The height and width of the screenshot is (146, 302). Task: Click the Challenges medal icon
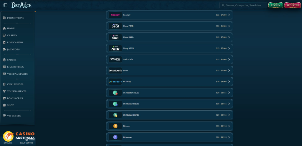[x=4, y=84]
